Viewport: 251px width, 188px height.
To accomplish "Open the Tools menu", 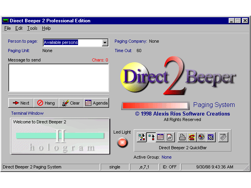I will click(x=32, y=28).
